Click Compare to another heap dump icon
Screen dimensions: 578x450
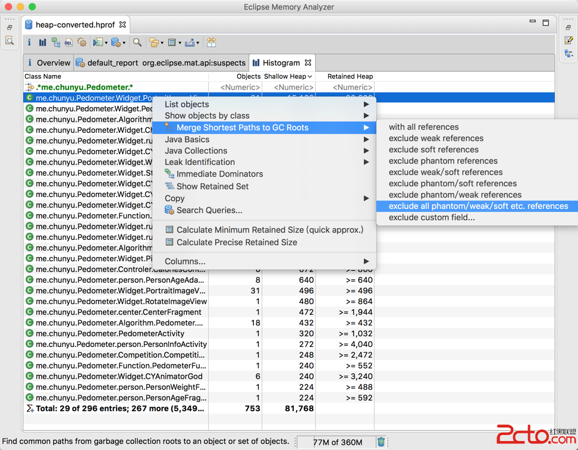pos(211,43)
